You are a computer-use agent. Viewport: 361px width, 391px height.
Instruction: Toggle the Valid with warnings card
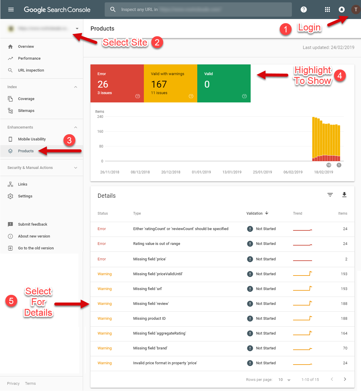171,83
